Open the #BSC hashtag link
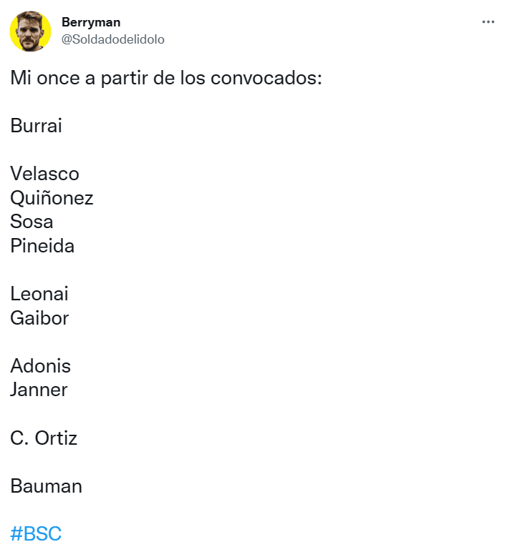The image size is (507, 552). click(x=36, y=533)
